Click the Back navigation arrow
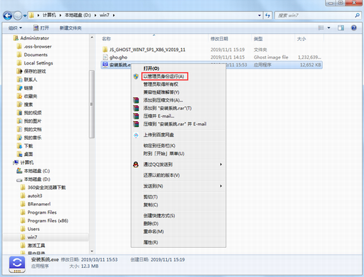The height and width of the screenshot is (277, 364). click(8, 15)
